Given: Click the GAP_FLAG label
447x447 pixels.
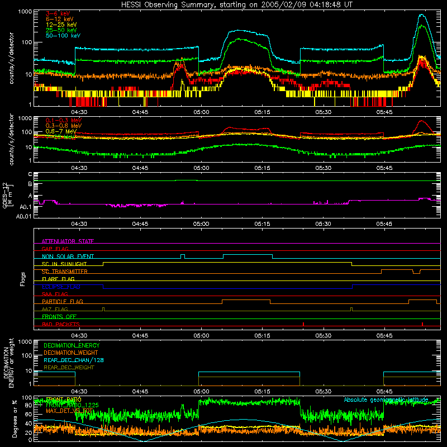Looking at the screenshot, I should 55,249.
